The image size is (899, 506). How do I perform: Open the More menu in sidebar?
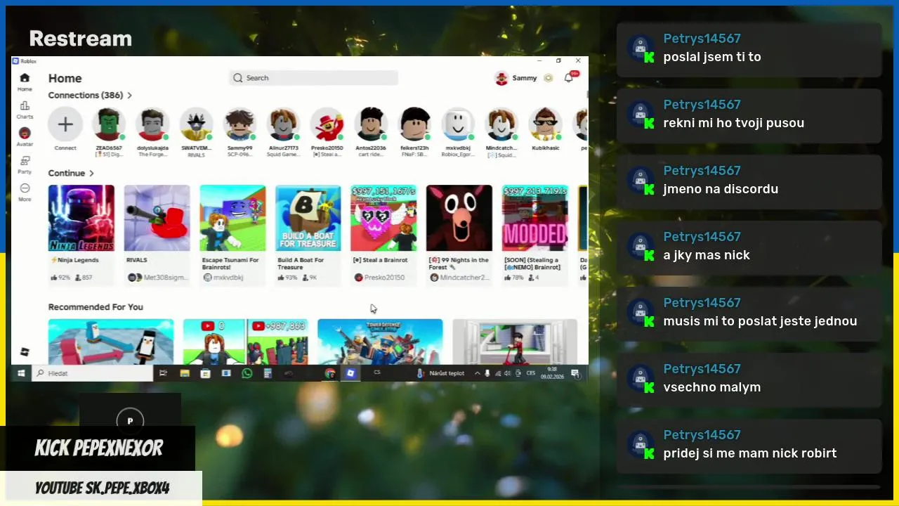tap(25, 192)
